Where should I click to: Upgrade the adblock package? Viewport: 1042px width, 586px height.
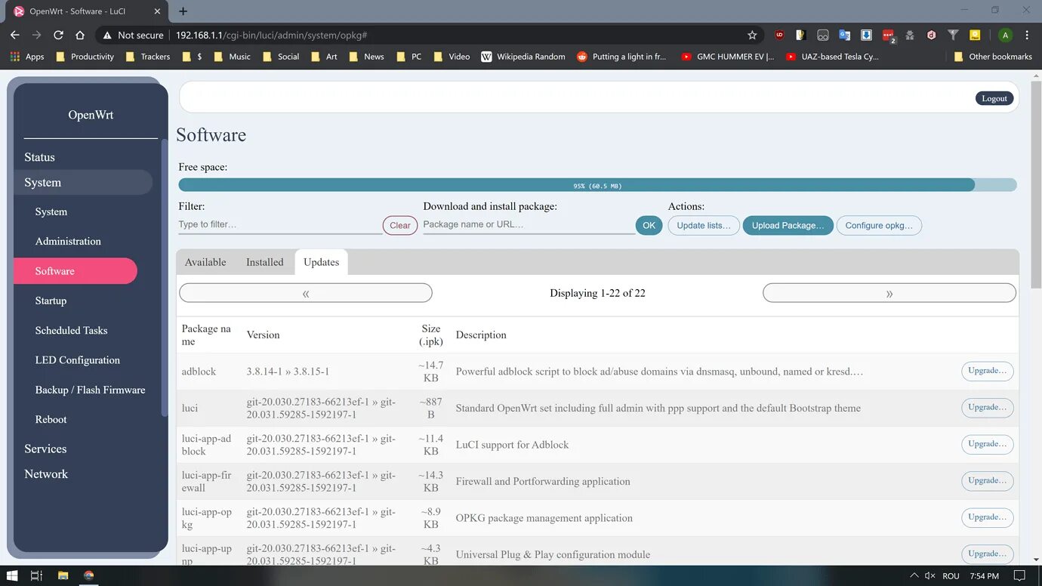click(x=988, y=371)
